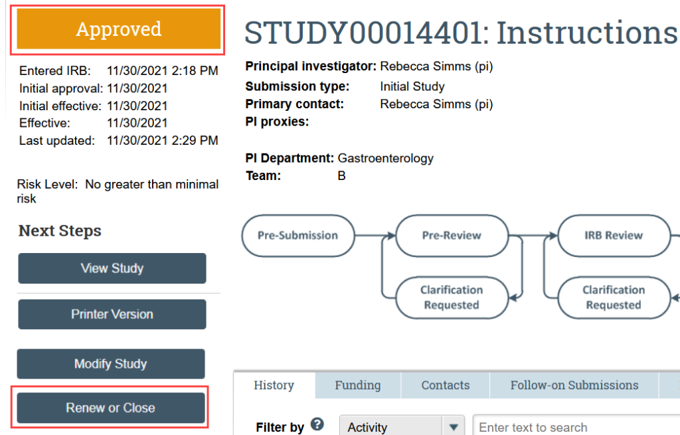Go to the Follow-on Submissions tab
The width and height of the screenshot is (680, 435).
pos(574,385)
